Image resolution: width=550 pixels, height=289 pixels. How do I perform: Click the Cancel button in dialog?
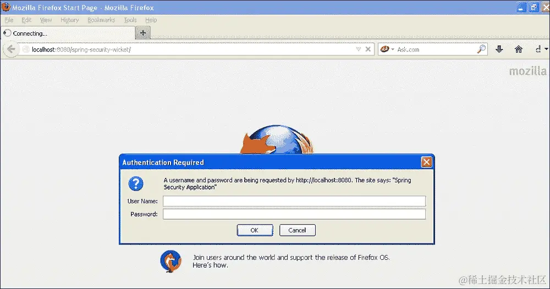pyautogui.click(x=298, y=230)
